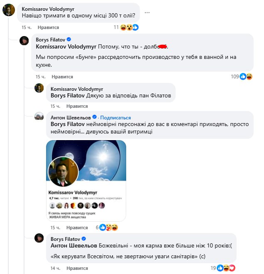The width and height of the screenshot is (264, 274).
Task: Click Komissarov Volodymyr's top comment avatar
Action: 9,10
